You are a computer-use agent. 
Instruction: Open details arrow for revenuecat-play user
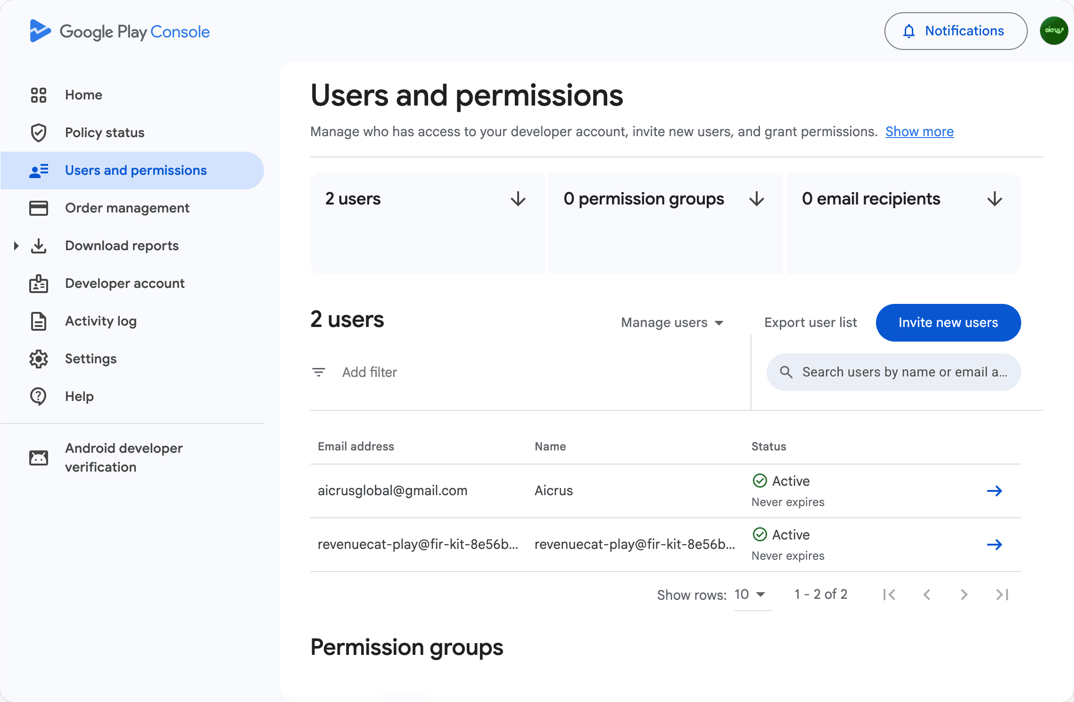click(995, 545)
